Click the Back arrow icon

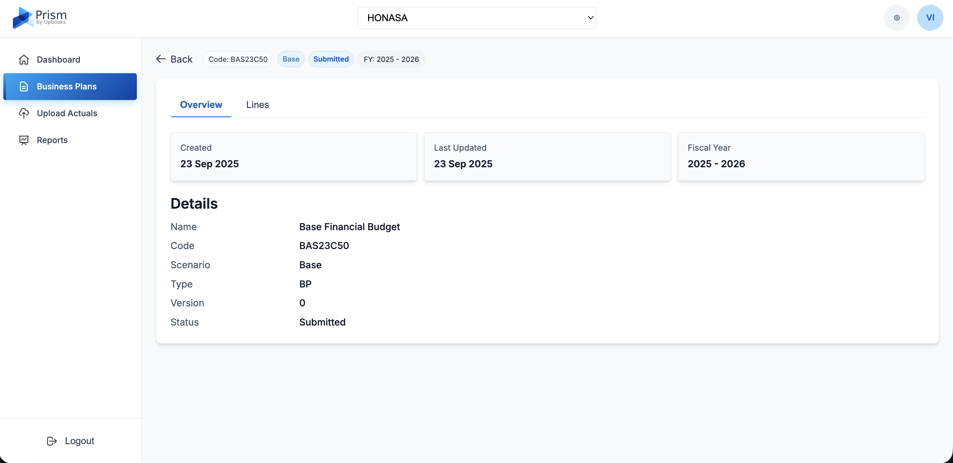(161, 59)
